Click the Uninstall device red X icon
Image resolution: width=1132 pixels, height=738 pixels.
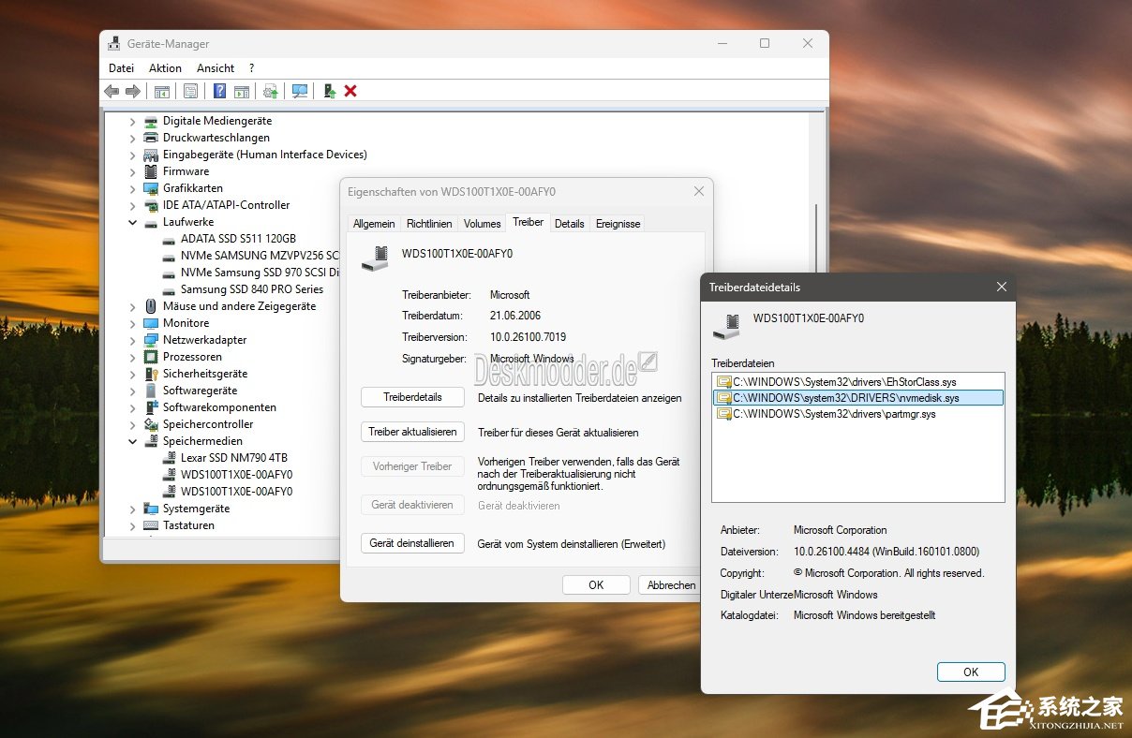(x=350, y=91)
